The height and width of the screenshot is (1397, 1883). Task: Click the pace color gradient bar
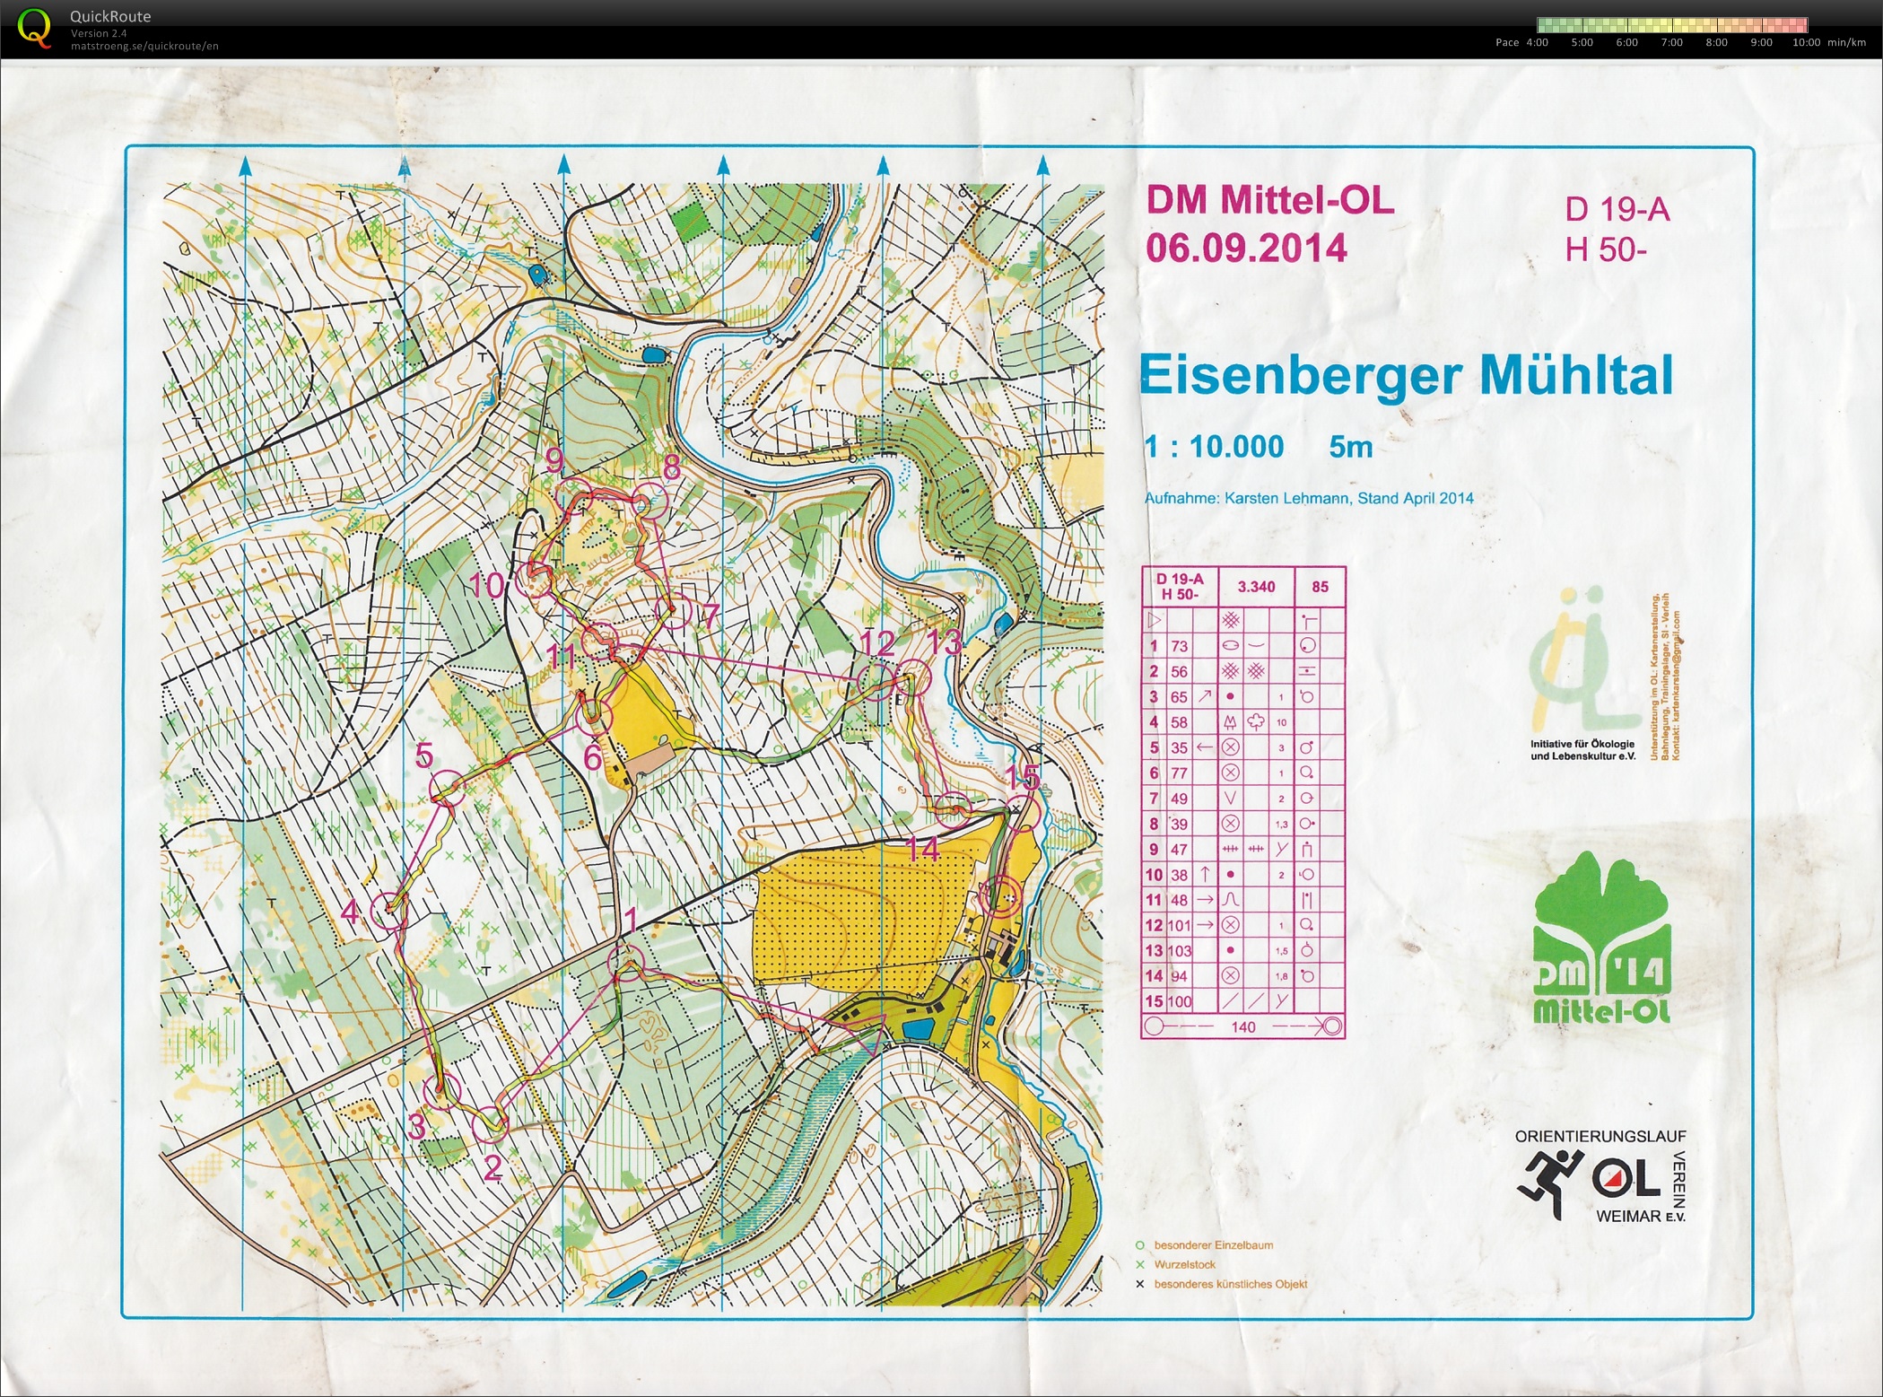[1672, 25]
